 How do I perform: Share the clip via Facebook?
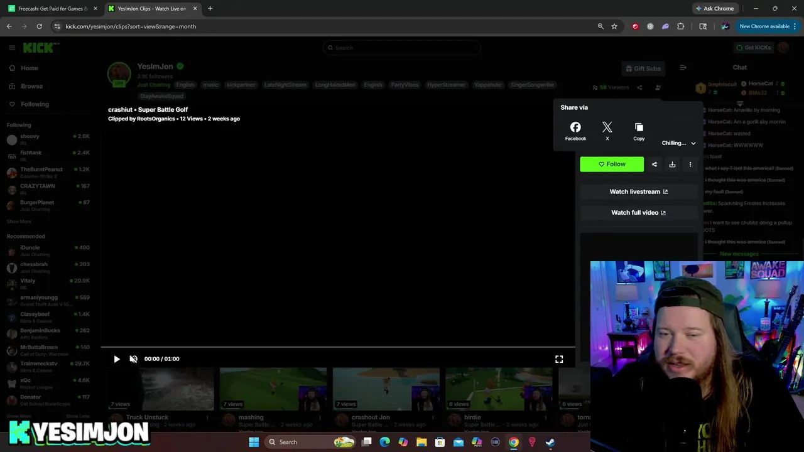coord(575,131)
